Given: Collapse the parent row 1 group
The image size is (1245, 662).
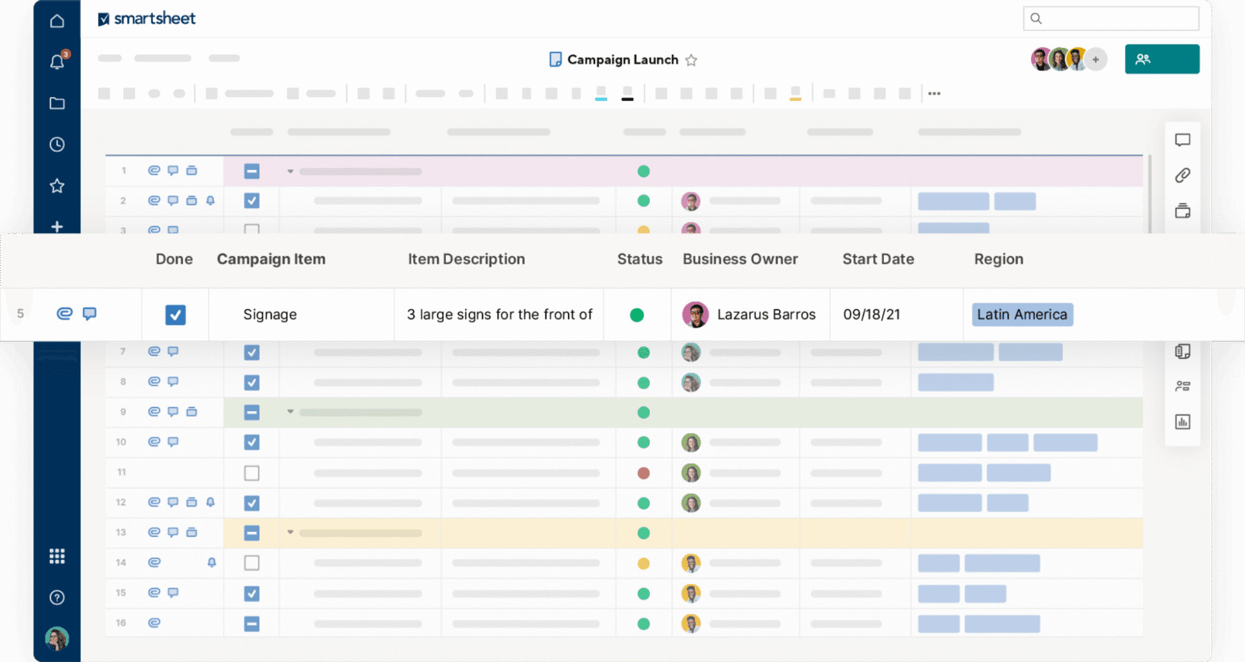Looking at the screenshot, I should (290, 171).
